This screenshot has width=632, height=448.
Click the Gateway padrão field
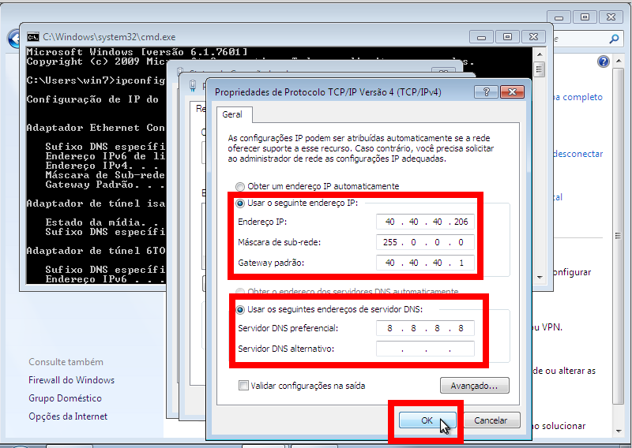[x=425, y=263]
